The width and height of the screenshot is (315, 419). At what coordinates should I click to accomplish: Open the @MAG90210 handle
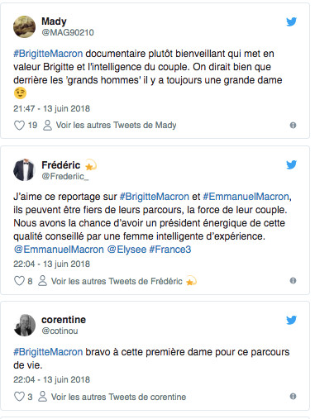coord(68,32)
